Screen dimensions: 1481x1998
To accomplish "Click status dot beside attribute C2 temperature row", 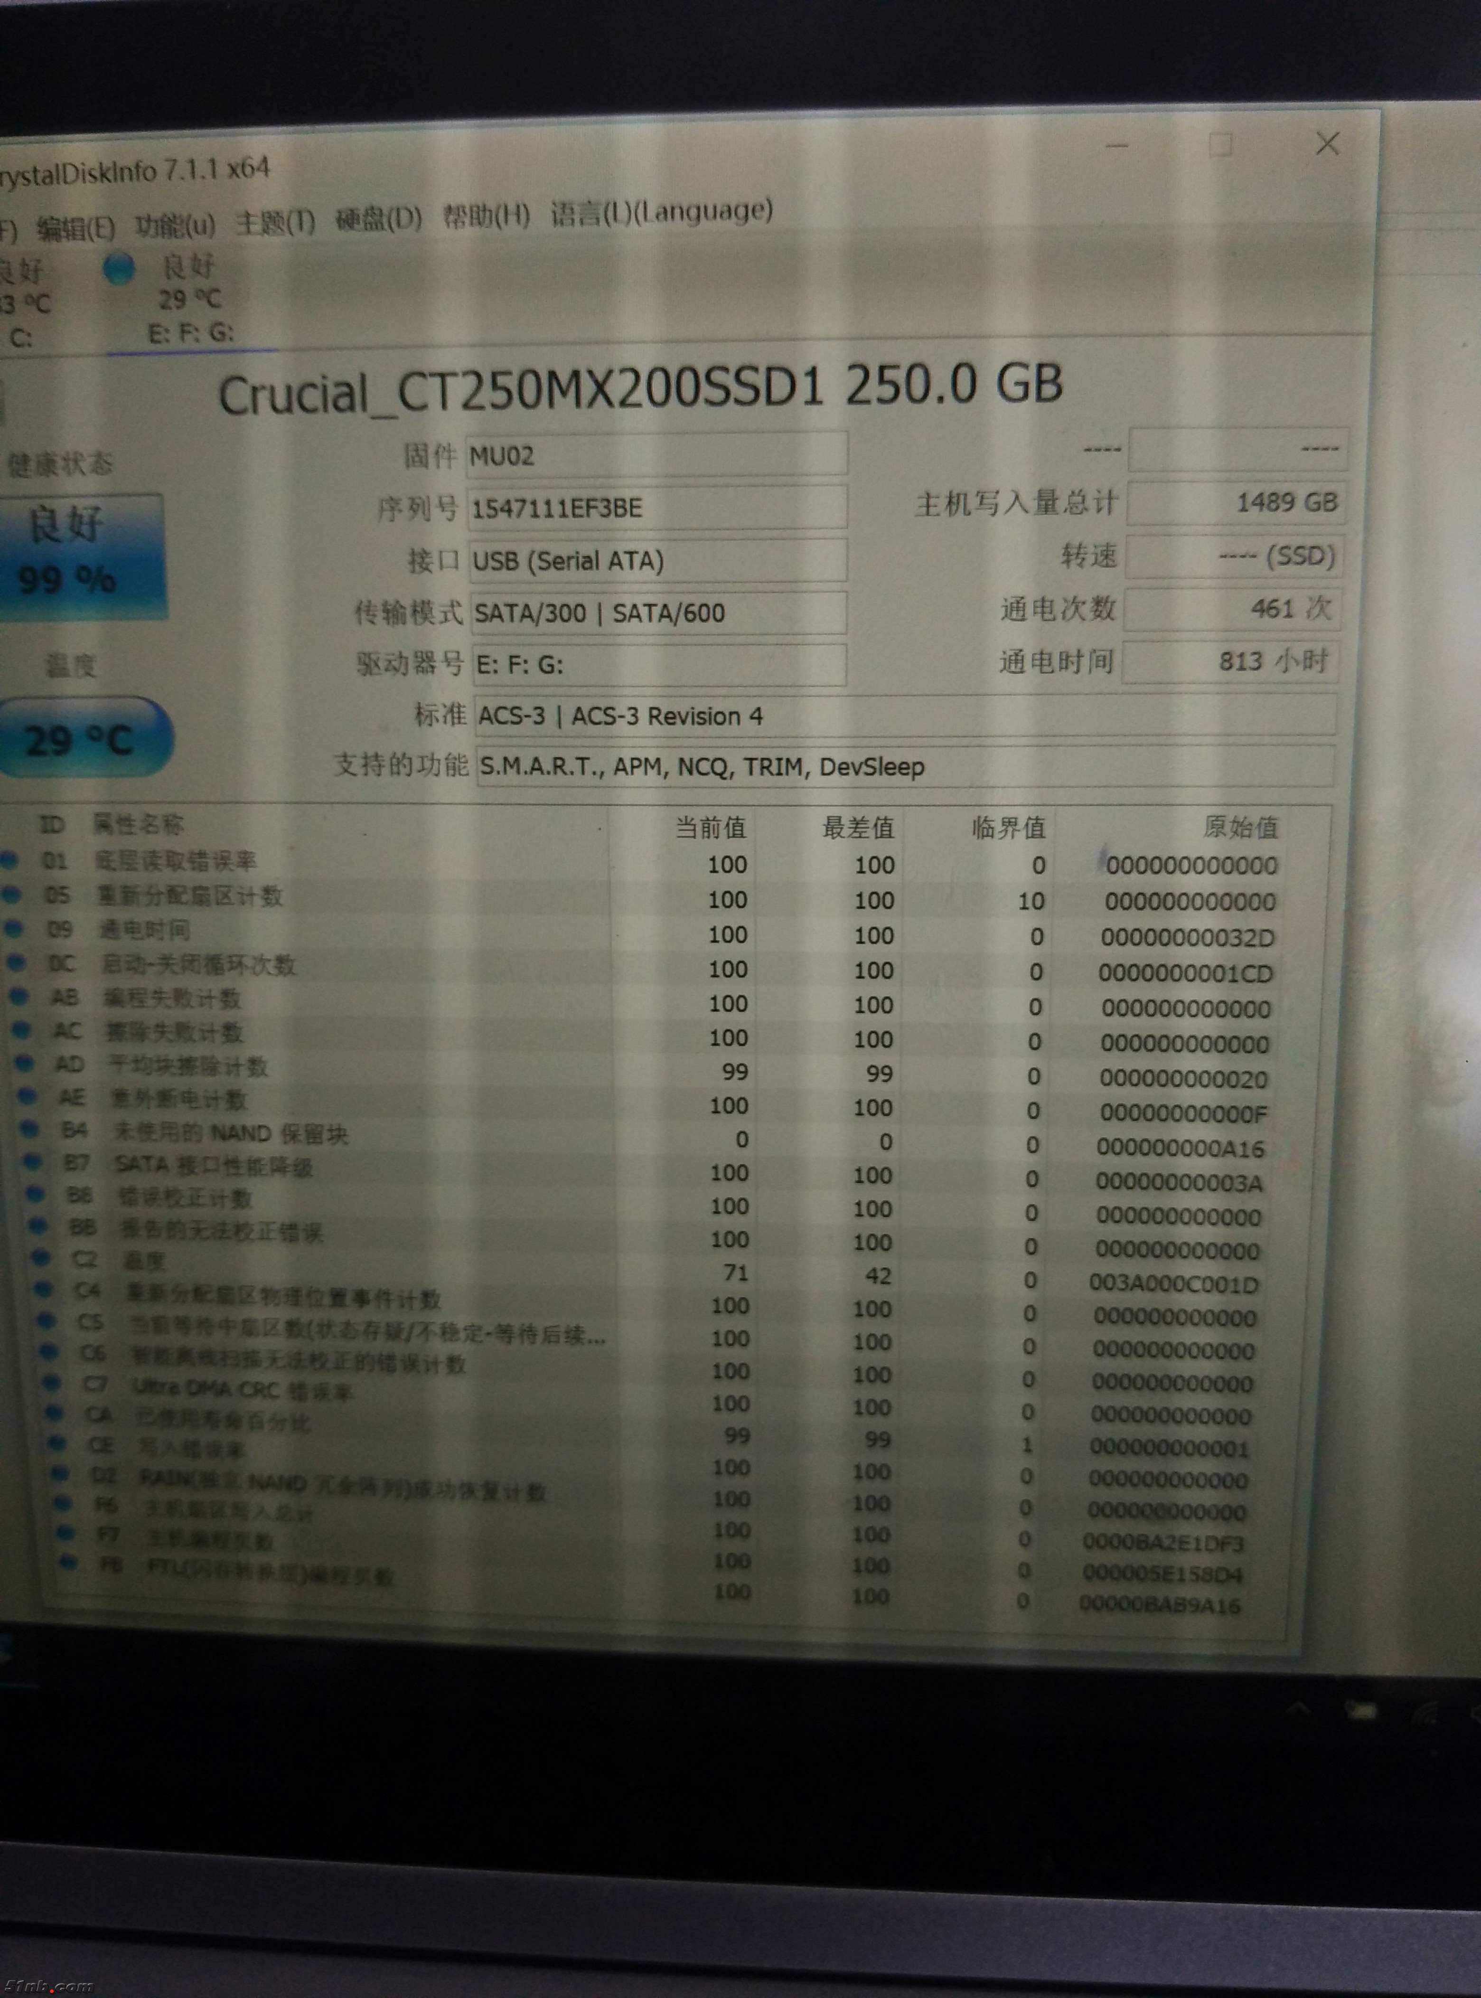I will click(40, 1257).
